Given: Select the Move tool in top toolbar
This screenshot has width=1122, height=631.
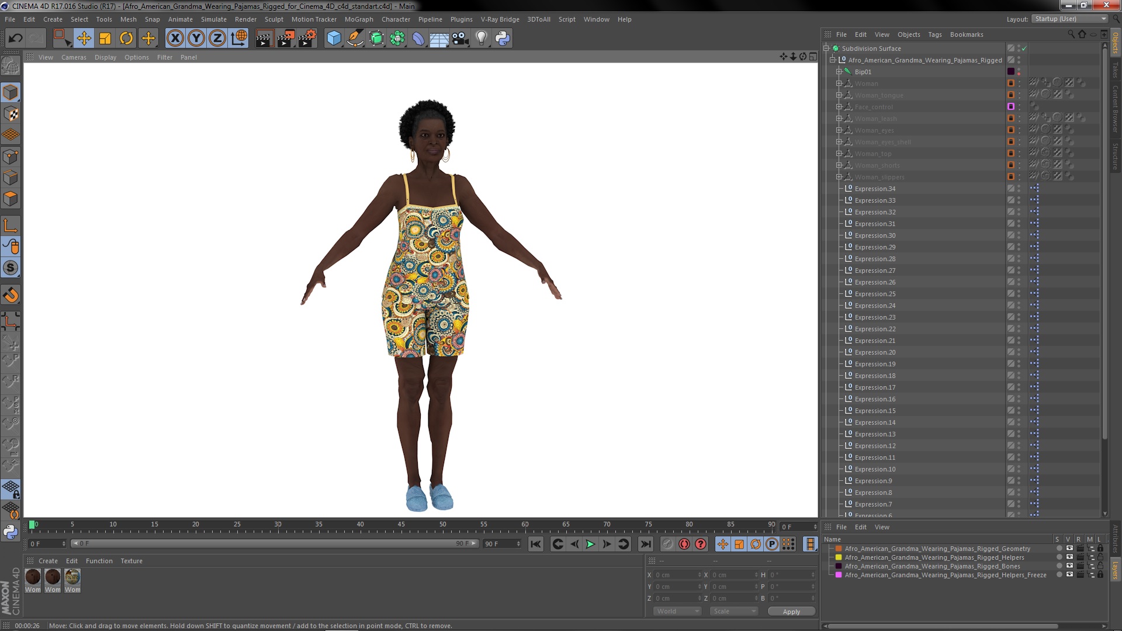Looking at the screenshot, I should tap(84, 39).
